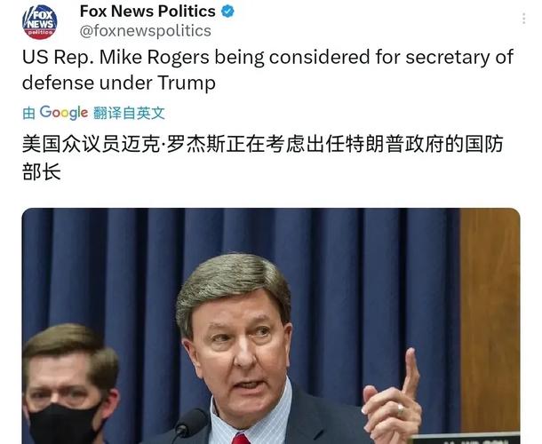This screenshot has height=444, width=542.
Task: Click the raised index finger in photo
Action: click(x=410, y=370)
